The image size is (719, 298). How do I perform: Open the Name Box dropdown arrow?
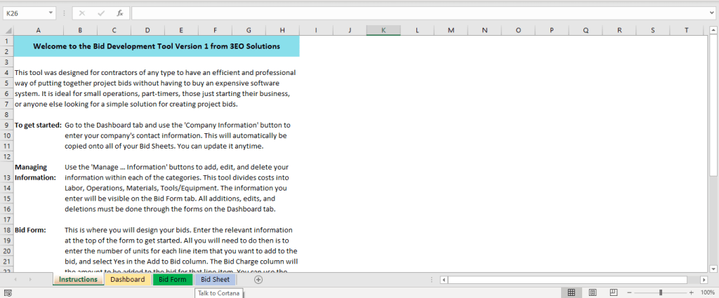point(52,13)
